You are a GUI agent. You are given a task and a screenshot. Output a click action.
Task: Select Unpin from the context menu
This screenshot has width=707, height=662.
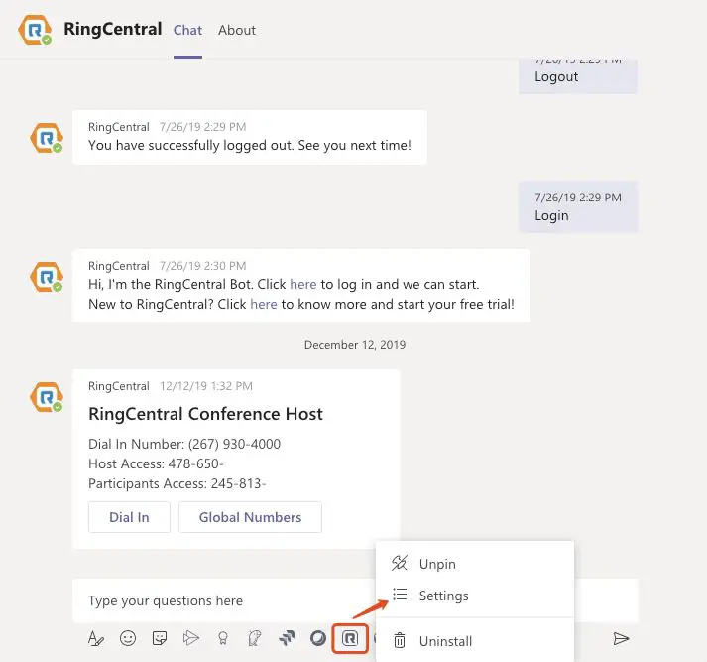475,564
